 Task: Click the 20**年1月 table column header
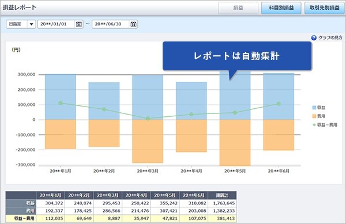(51, 195)
